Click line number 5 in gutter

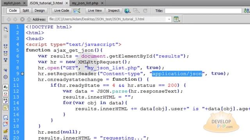pos(17,50)
